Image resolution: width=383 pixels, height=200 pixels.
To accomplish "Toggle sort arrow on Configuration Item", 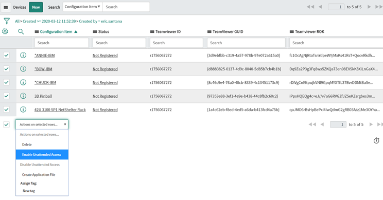I will 76,31.
